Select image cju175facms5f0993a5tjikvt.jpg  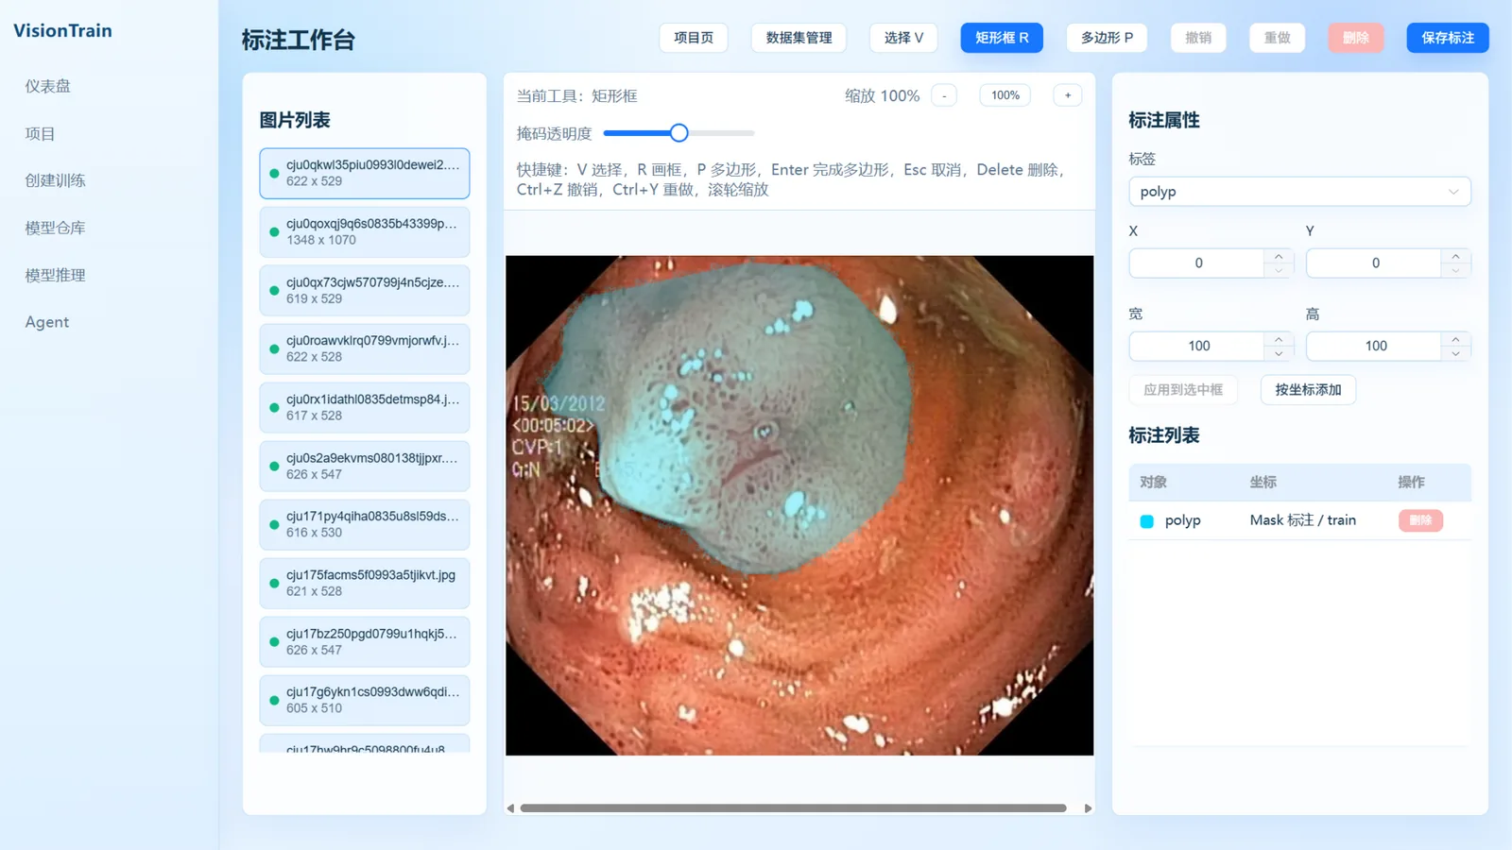[365, 583]
